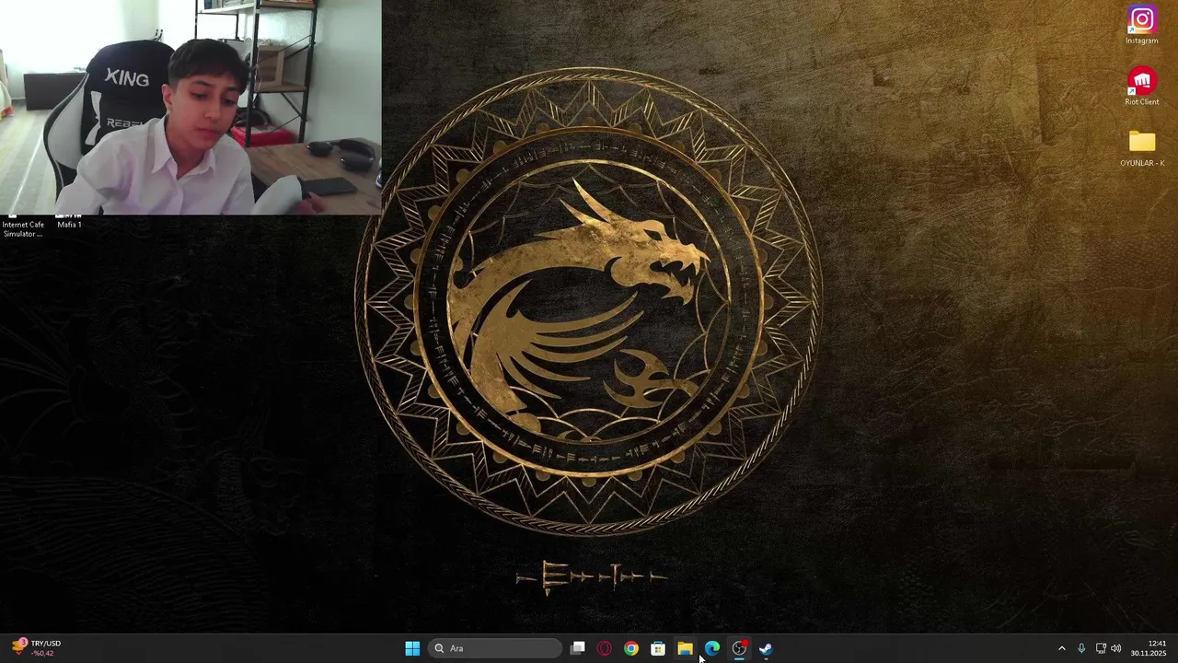This screenshot has width=1178, height=663.
Task: Open the OYUNLAR - K folder
Action: coord(1142,148)
